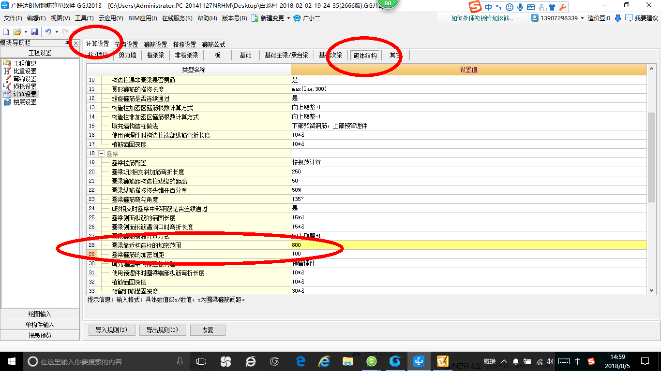Open the 广小二 assistant
This screenshot has height=371, width=661.
(x=307, y=18)
